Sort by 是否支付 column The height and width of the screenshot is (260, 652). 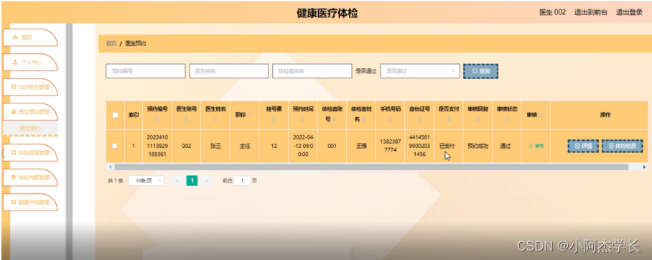(449, 119)
